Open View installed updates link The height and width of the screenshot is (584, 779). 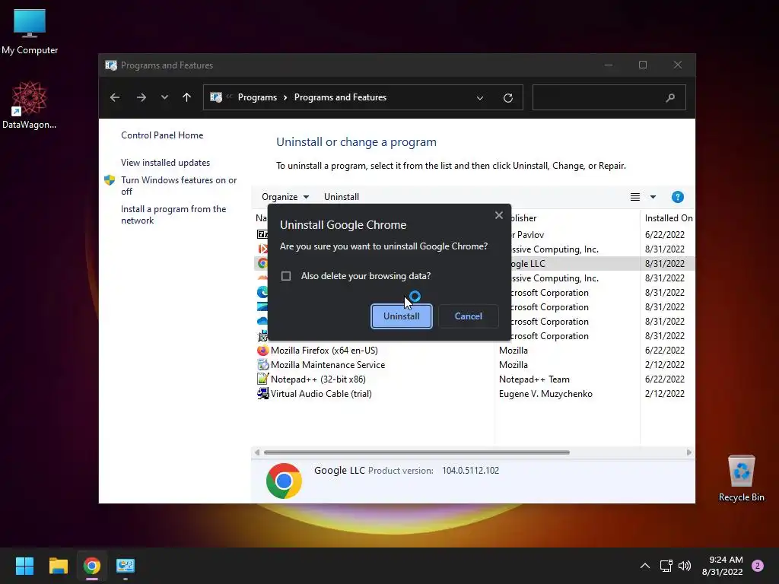tap(165, 163)
